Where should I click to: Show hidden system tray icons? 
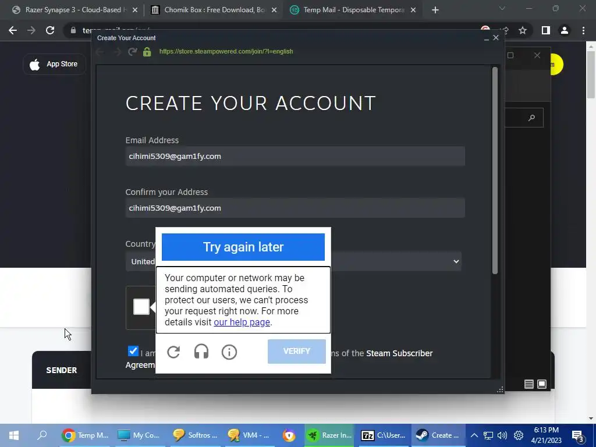[x=474, y=435]
